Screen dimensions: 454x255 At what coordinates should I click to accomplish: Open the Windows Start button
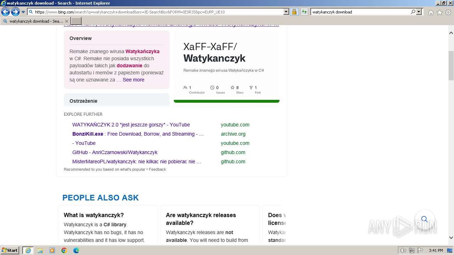(x=10, y=250)
